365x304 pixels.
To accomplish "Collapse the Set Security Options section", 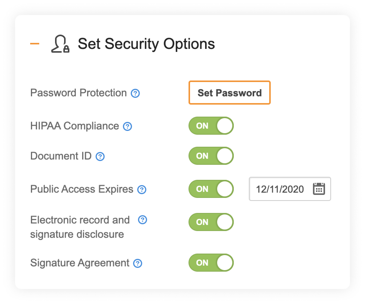I will click(x=35, y=43).
